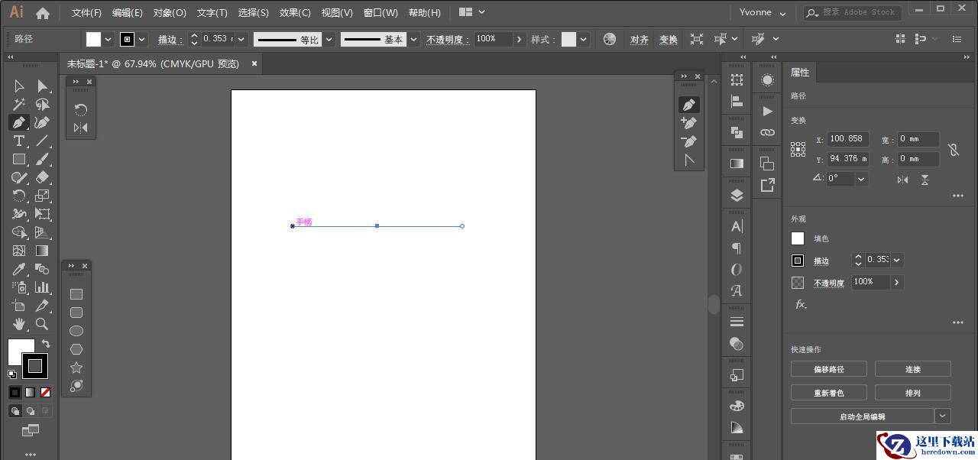Viewport: 978px width, 460px height.
Task: Open the 编辑(E) menu
Action: pyautogui.click(x=127, y=13)
